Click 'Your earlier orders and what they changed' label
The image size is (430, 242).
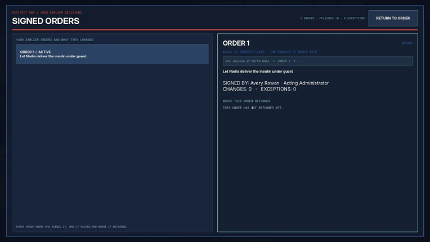55,40
